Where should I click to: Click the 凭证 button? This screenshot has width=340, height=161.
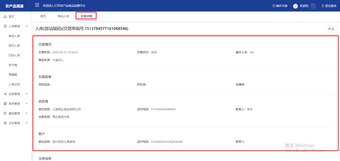coord(331,29)
